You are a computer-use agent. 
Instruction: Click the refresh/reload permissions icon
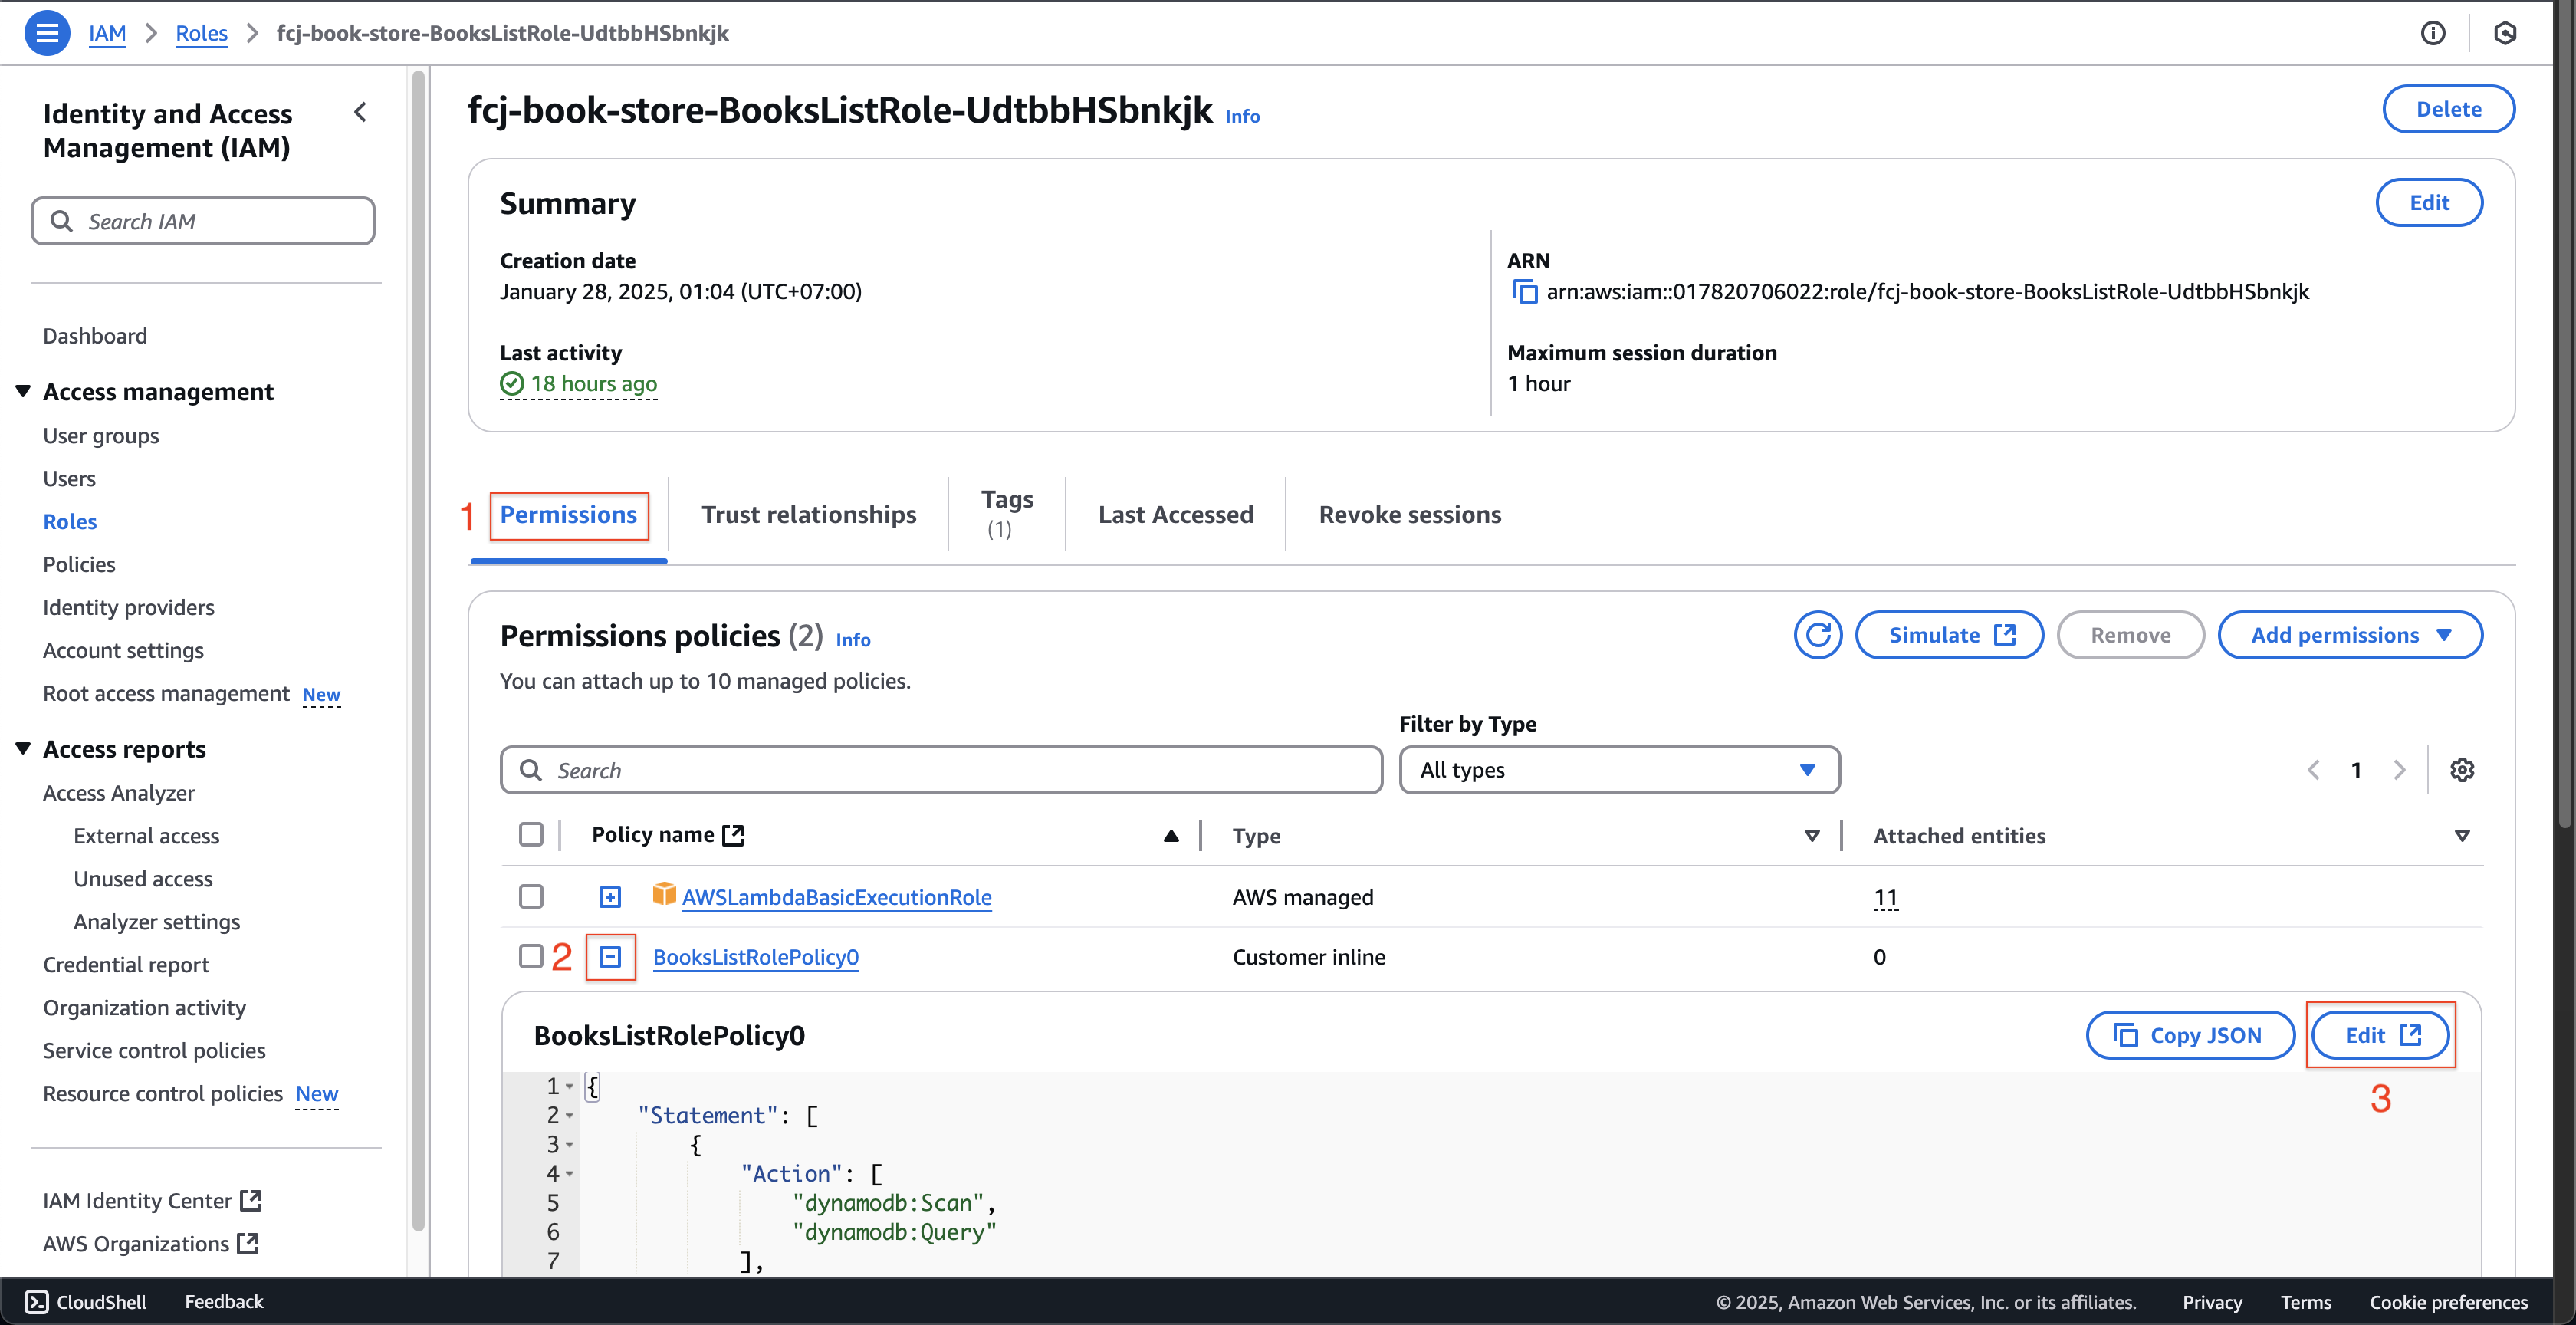click(x=1821, y=634)
